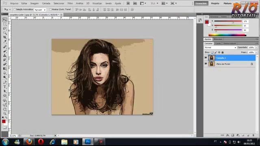Image resolution: width=260 pixels, height=146 pixels.
Task: Click the Essenciais workspace button
Action: point(201,3)
